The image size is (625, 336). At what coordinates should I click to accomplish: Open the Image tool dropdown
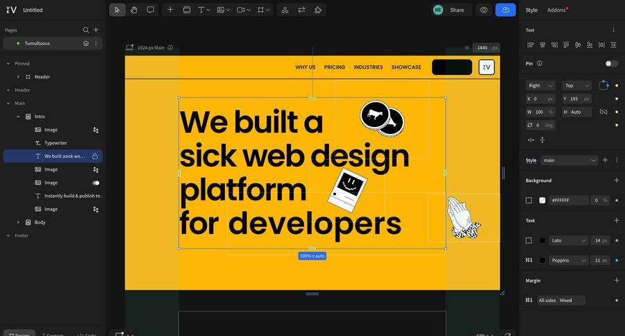pos(223,10)
